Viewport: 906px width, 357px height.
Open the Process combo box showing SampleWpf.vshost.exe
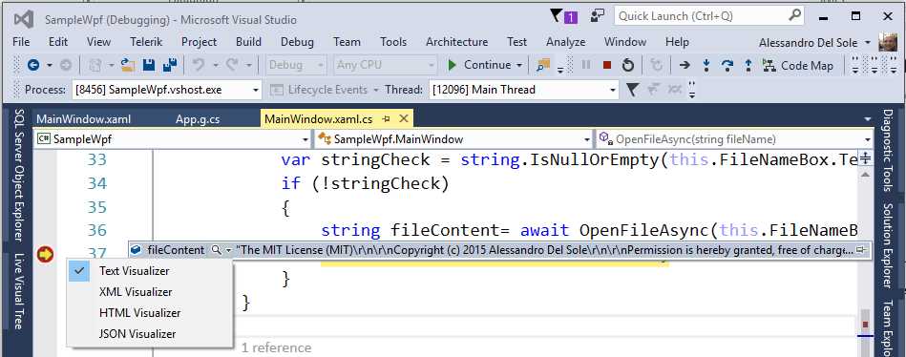(x=167, y=90)
